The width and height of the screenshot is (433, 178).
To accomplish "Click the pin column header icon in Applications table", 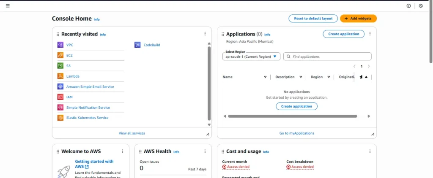I will 361,77.
